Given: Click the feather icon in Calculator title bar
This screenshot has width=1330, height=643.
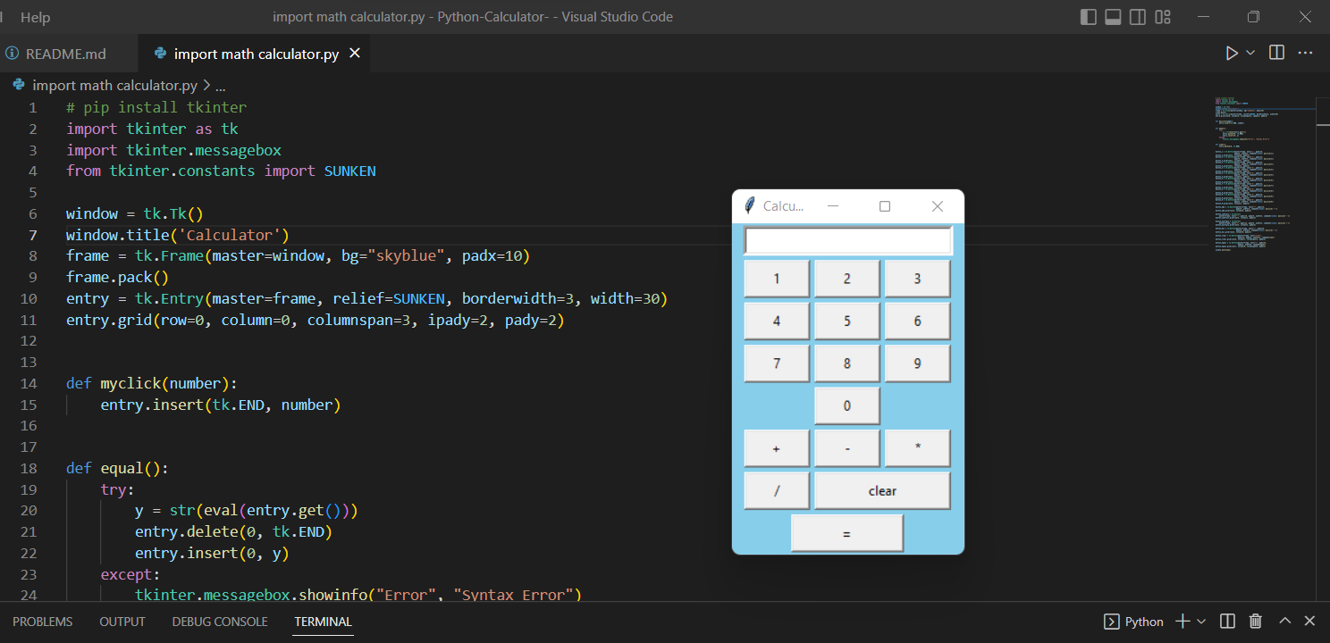Looking at the screenshot, I should click(750, 206).
